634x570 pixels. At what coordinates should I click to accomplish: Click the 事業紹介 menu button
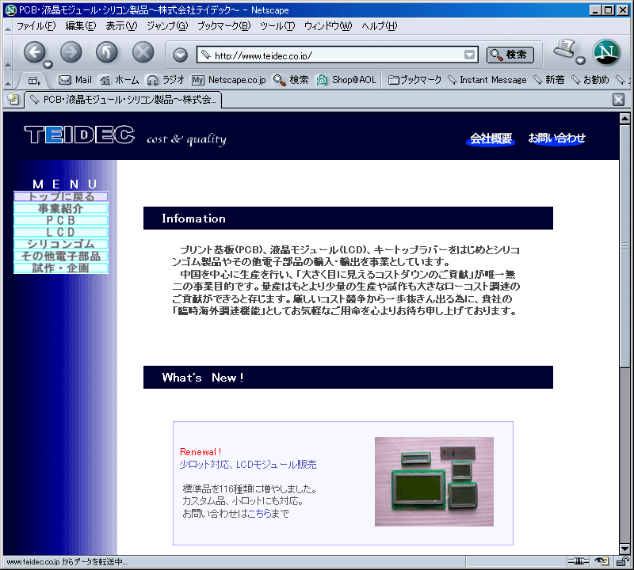61,208
